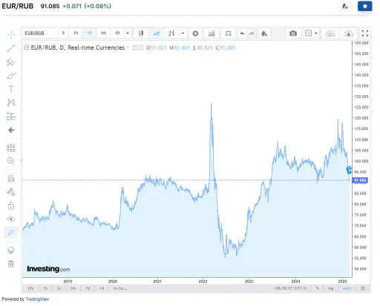Activate the text annotation tool
The width and height of the screenshot is (380, 306).
click(11, 89)
